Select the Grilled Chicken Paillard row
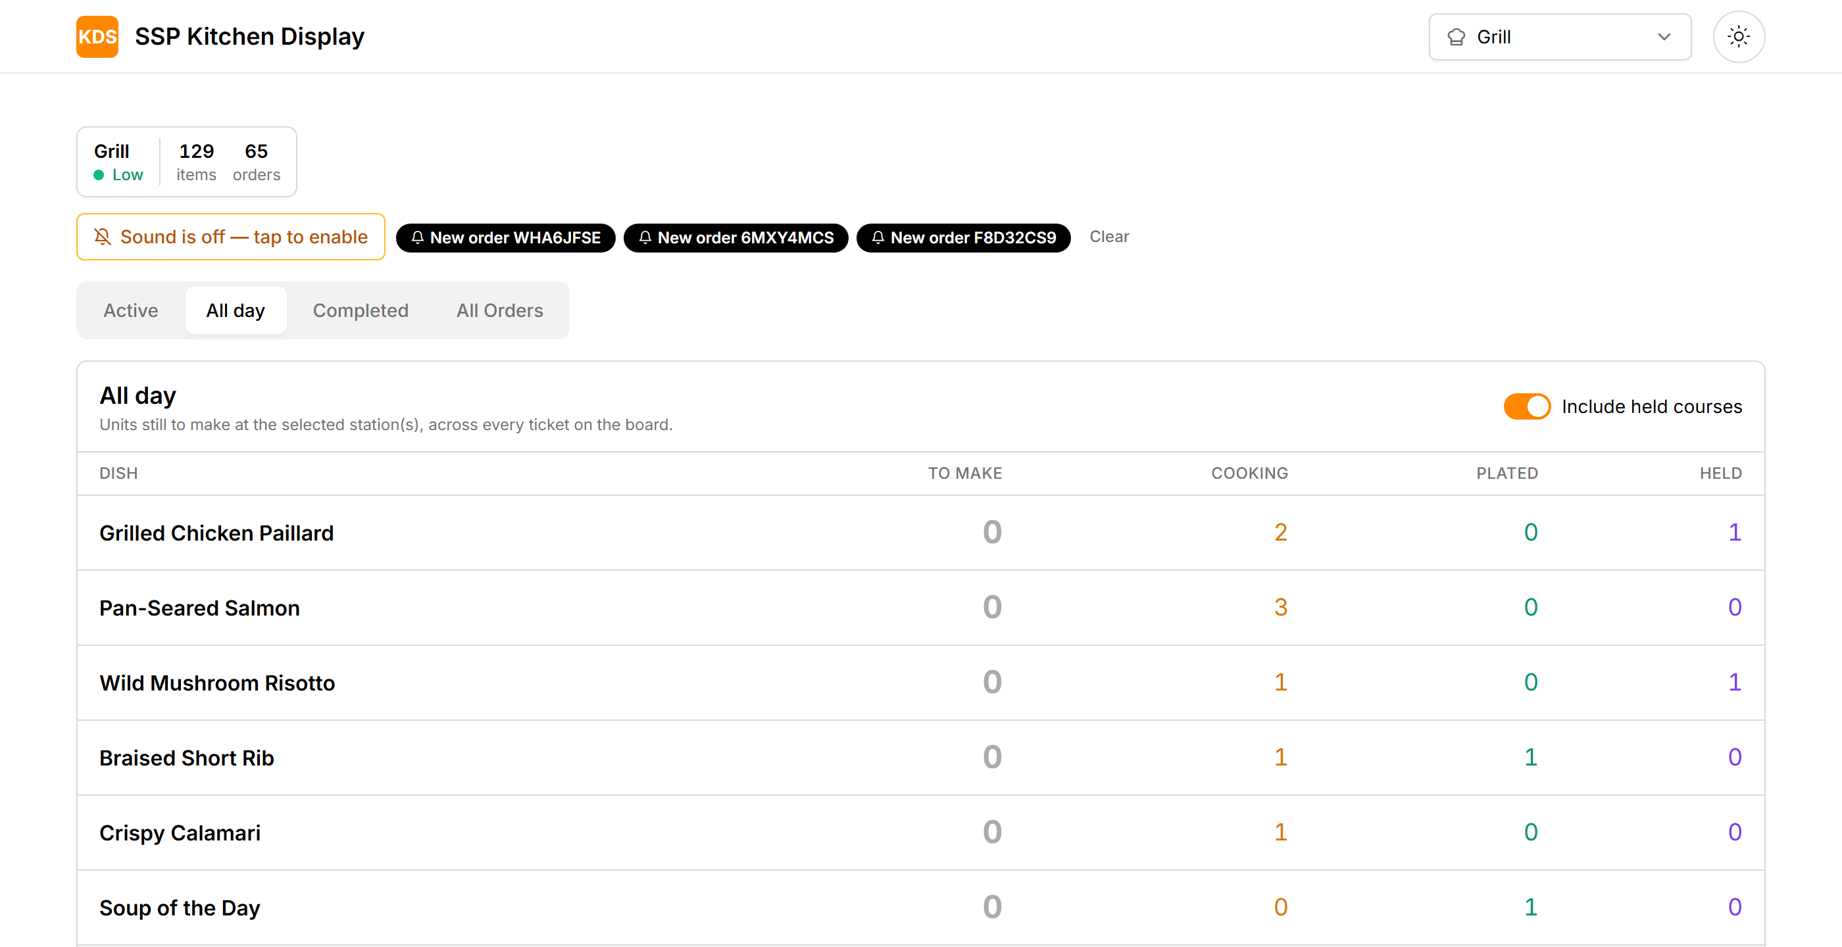 (x=920, y=533)
